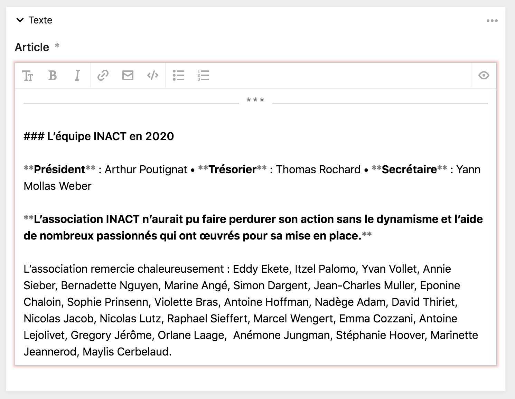
Task: Click the chevron next to Texte
Action: click(21, 20)
